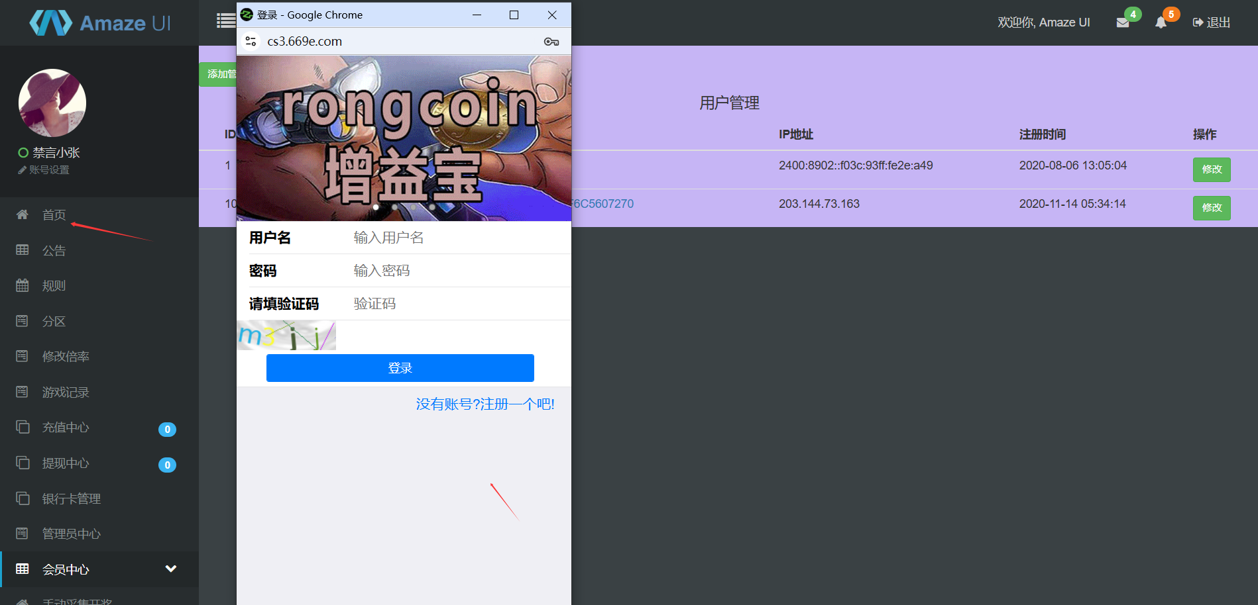The image size is (1258, 605).
Task: Open 提现中心 in the sidebar
Action: click(x=66, y=463)
